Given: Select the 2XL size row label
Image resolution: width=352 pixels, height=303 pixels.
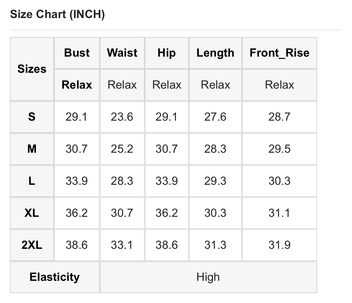Looking at the screenshot, I should pyautogui.click(x=32, y=245).
